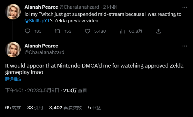Open the @SkillUpYT mention link
The width and height of the screenshot is (193, 117).
pos(37,21)
